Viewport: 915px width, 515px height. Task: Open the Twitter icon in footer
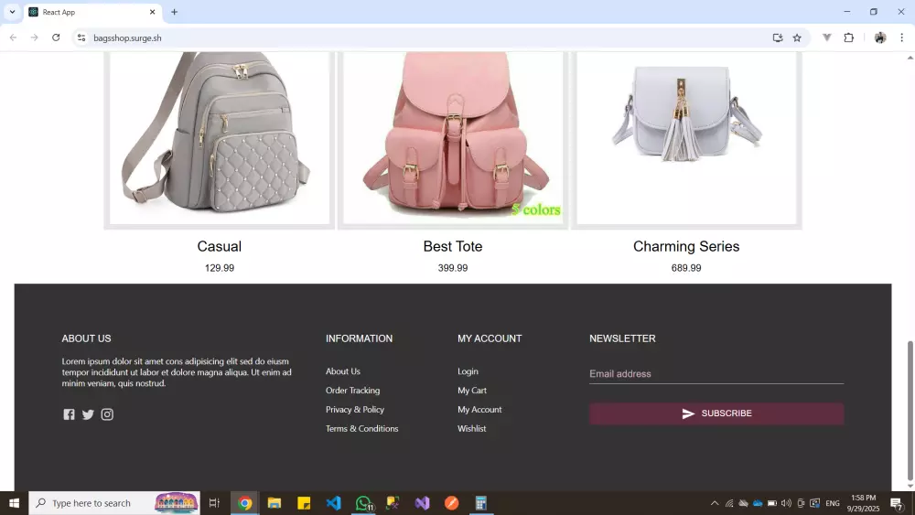tap(88, 414)
